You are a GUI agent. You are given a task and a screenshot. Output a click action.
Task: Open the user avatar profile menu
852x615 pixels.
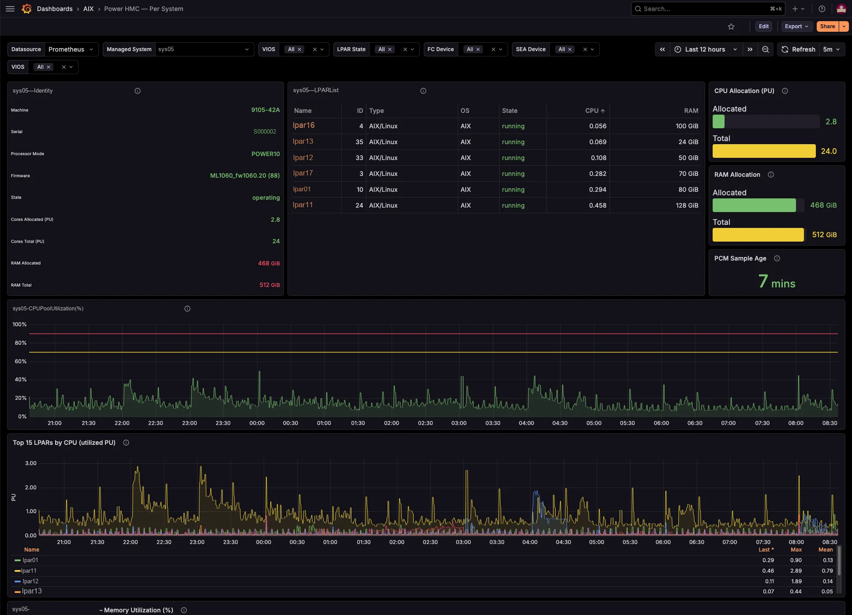[x=841, y=9]
